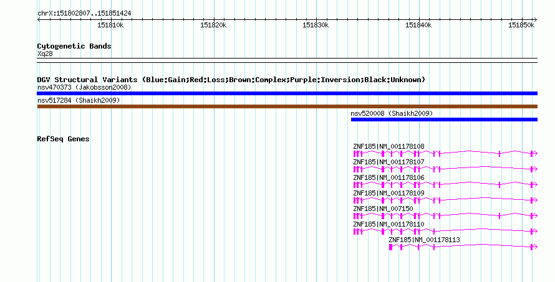
Task: Click the Xq28 band label
Action: pos(45,54)
